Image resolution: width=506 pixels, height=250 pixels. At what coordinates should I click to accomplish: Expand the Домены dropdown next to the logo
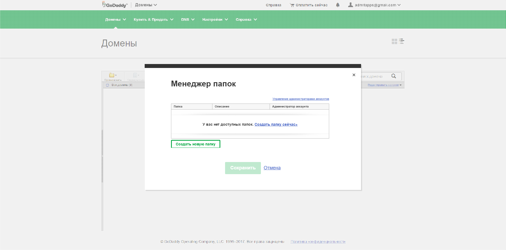point(146,4)
